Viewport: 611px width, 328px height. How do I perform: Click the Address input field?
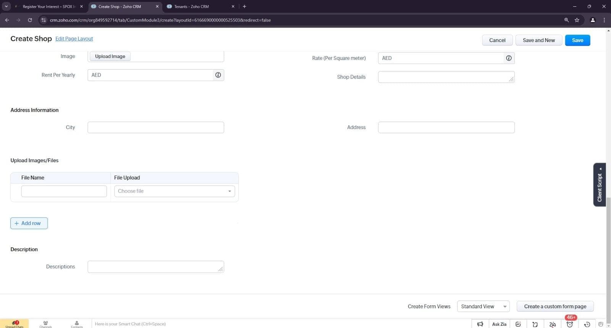pos(446,127)
